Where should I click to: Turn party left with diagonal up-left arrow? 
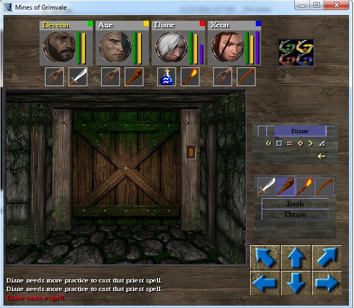pyautogui.click(x=265, y=257)
